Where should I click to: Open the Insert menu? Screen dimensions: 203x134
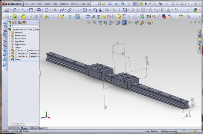(47, 4)
